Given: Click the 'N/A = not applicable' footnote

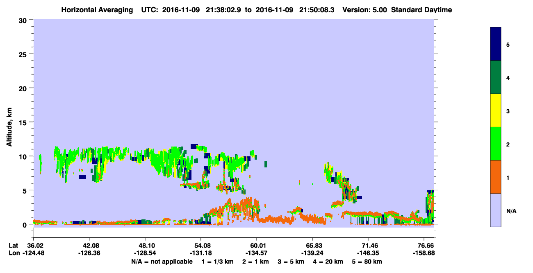Looking at the screenshot, I should (x=162, y=262).
